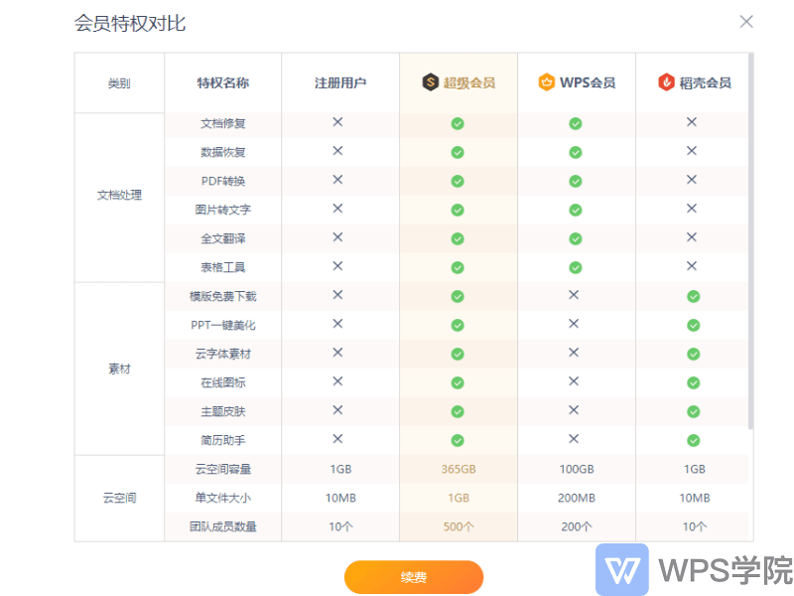This screenshot has height=596, width=794.
Task: Click WPS会员 checkmark in 文档修复 row
Action: click(576, 123)
